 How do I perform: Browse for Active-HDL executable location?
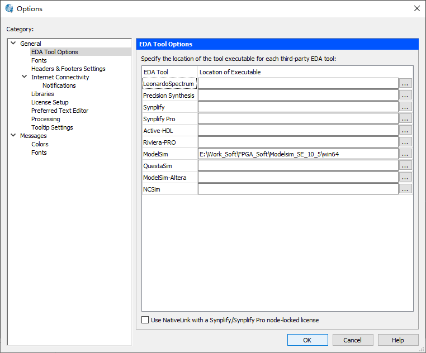click(x=405, y=131)
